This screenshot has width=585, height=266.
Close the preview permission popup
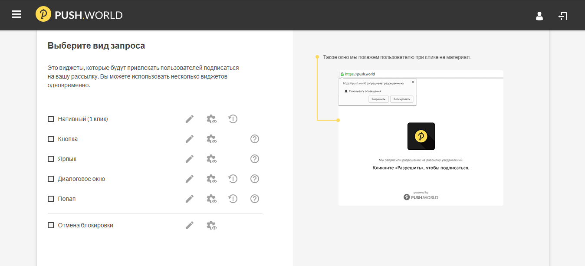[x=413, y=82]
